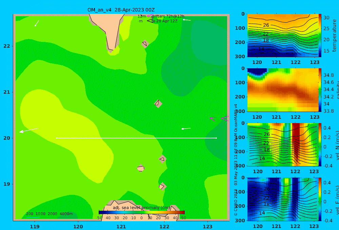Click the 'temperature' axis label
The image size is (339, 230).
(x=334, y=36)
